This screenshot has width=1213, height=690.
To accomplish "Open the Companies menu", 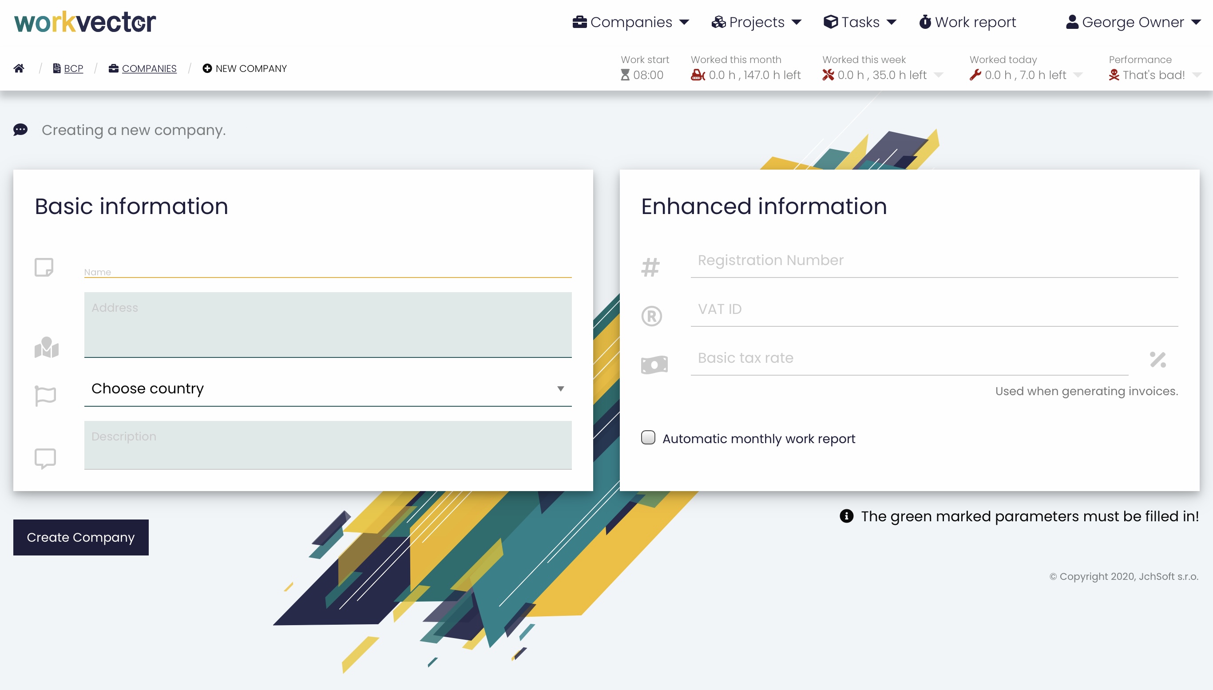I will [630, 22].
